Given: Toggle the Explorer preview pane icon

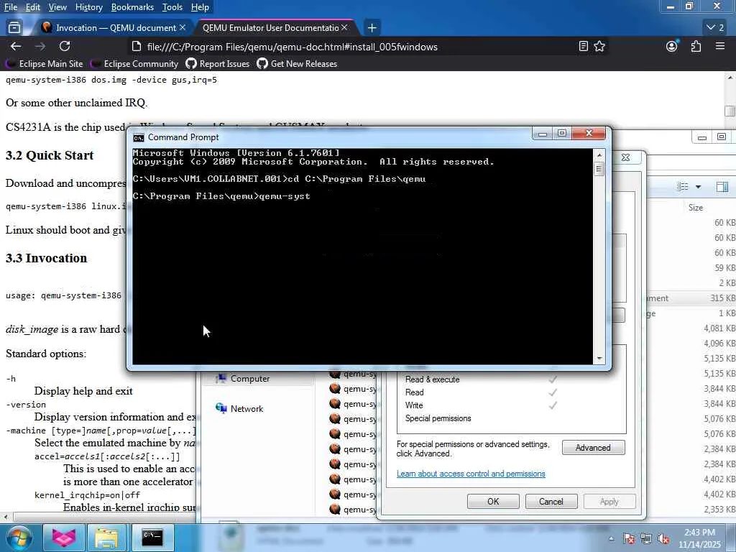Looking at the screenshot, I should pos(722,188).
